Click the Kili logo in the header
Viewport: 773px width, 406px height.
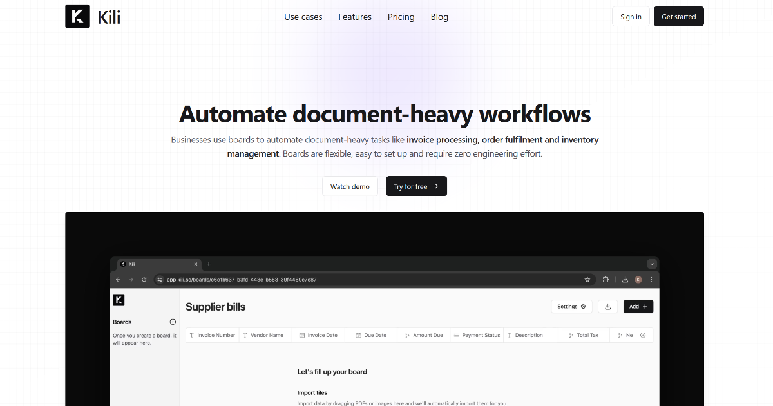pyautogui.click(x=93, y=17)
